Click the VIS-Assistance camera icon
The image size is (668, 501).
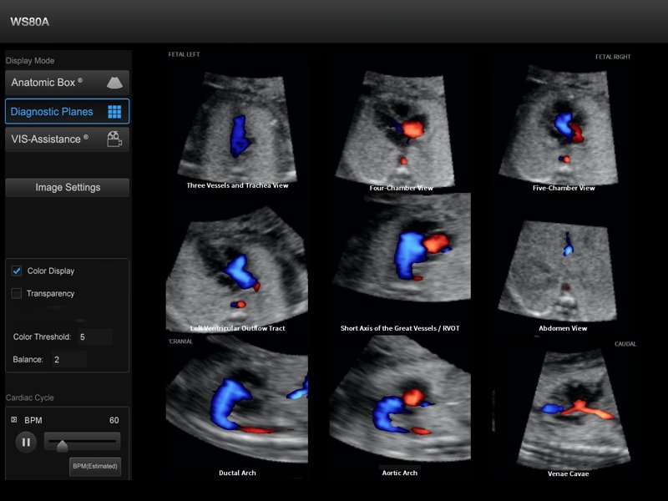[114, 139]
